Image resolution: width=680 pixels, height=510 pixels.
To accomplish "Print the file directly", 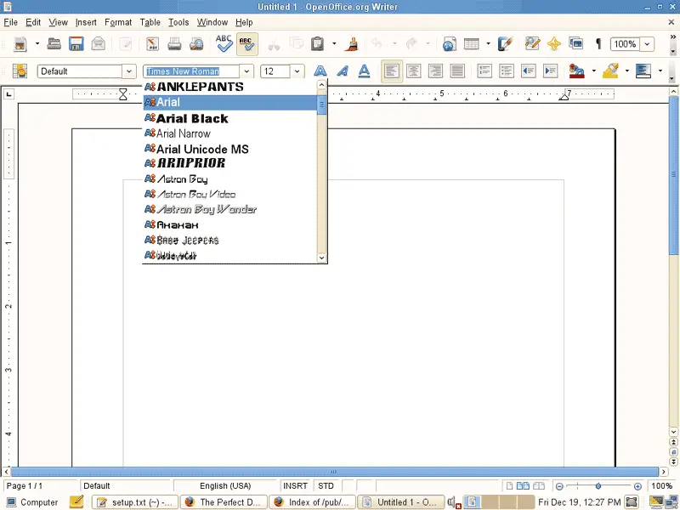I will [174, 44].
